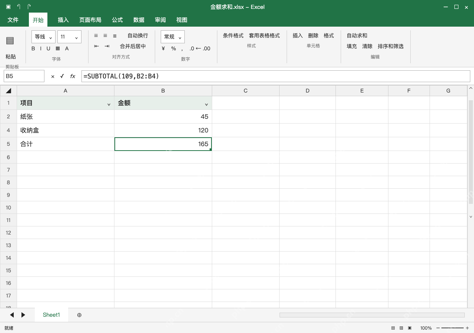
Task: Apply bold formatting with B
Action: (x=33, y=48)
